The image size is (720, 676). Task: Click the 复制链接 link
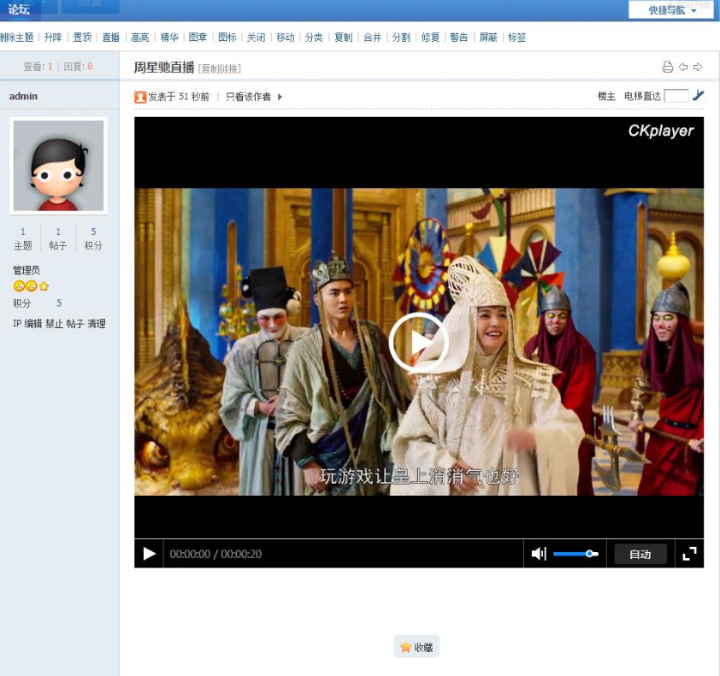pyautogui.click(x=220, y=69)
